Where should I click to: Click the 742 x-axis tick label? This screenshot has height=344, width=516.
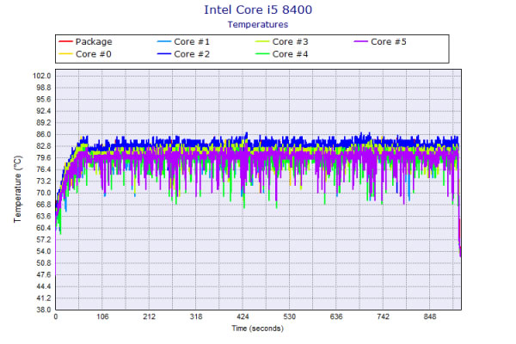(x=383, y=316)
